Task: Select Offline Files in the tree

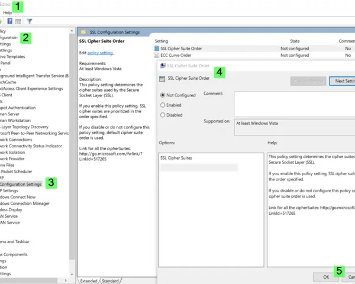Action: pos(7,165)
